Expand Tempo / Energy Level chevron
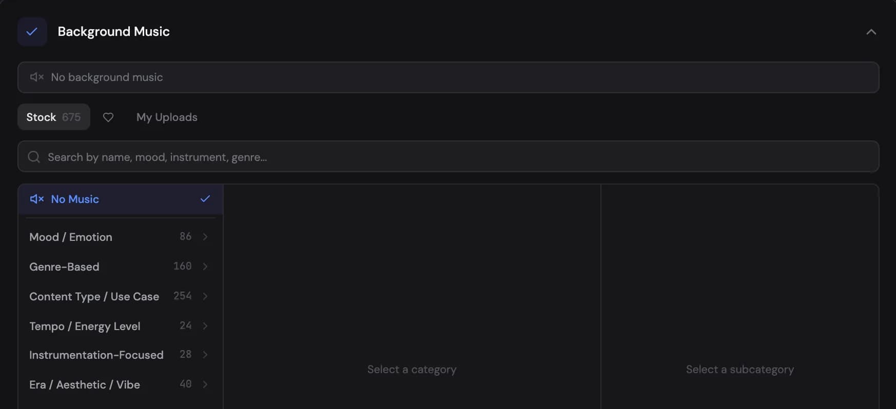896x409 pixels. point(205,326)
